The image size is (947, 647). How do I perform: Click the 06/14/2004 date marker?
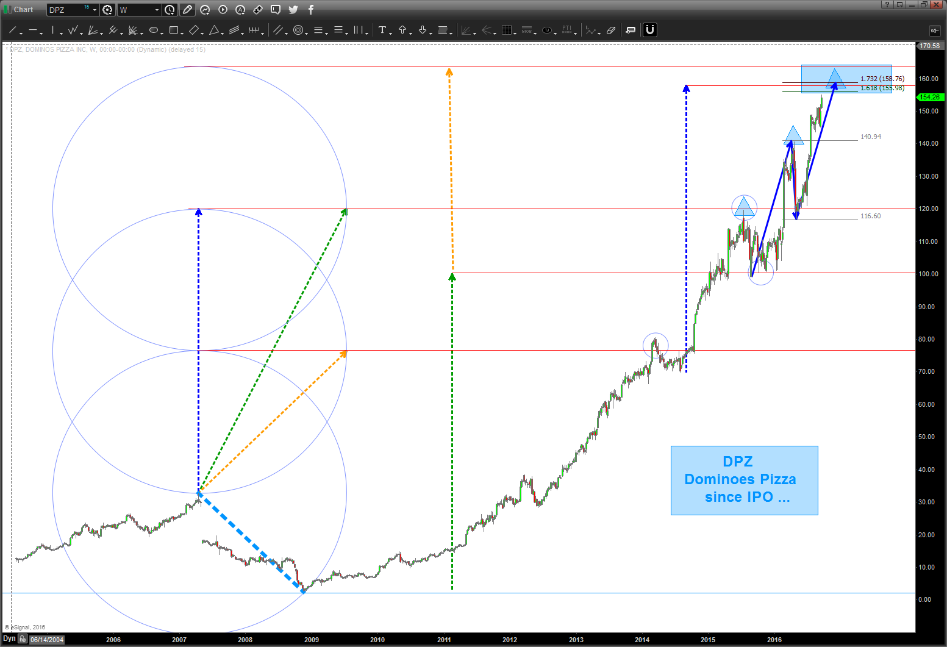[47, 640]
